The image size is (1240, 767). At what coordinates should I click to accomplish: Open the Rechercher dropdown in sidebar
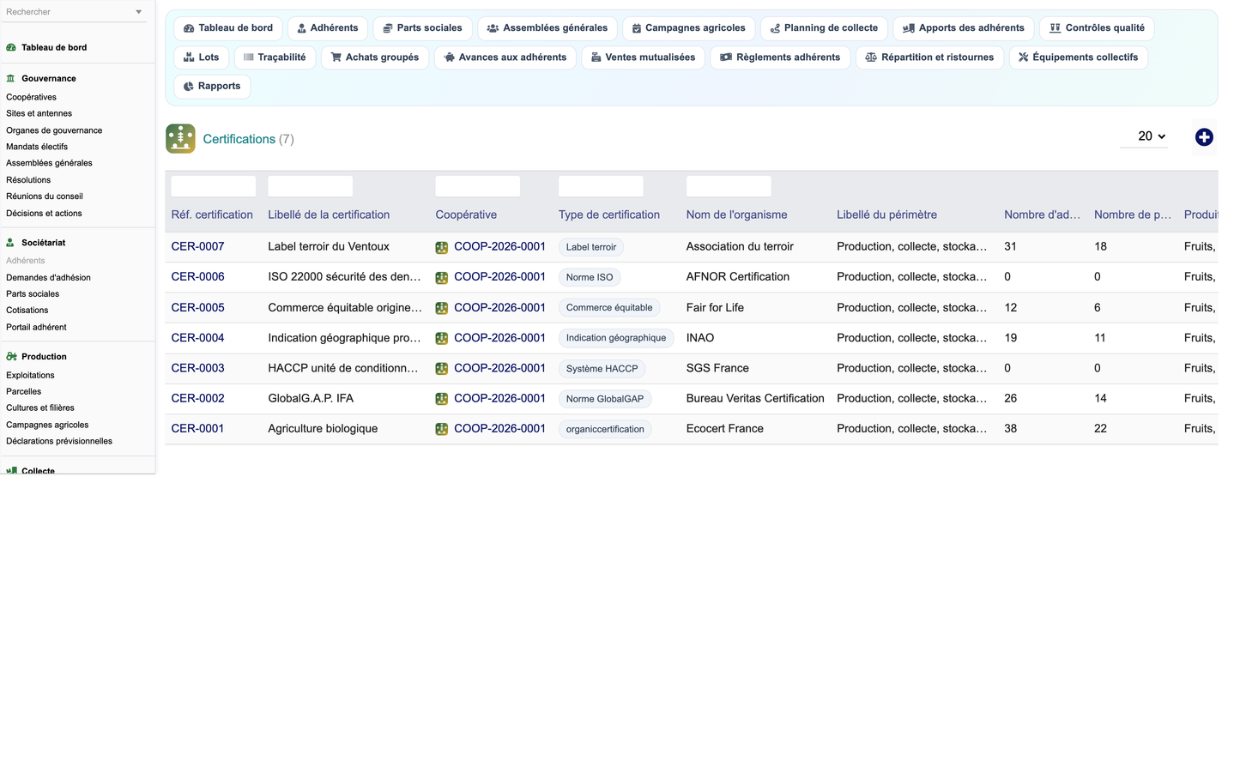[74, 12]
